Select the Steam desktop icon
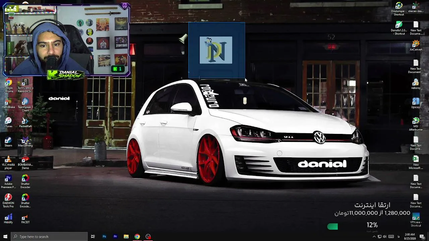Screen dimensions: 429x241 [8, 142]
